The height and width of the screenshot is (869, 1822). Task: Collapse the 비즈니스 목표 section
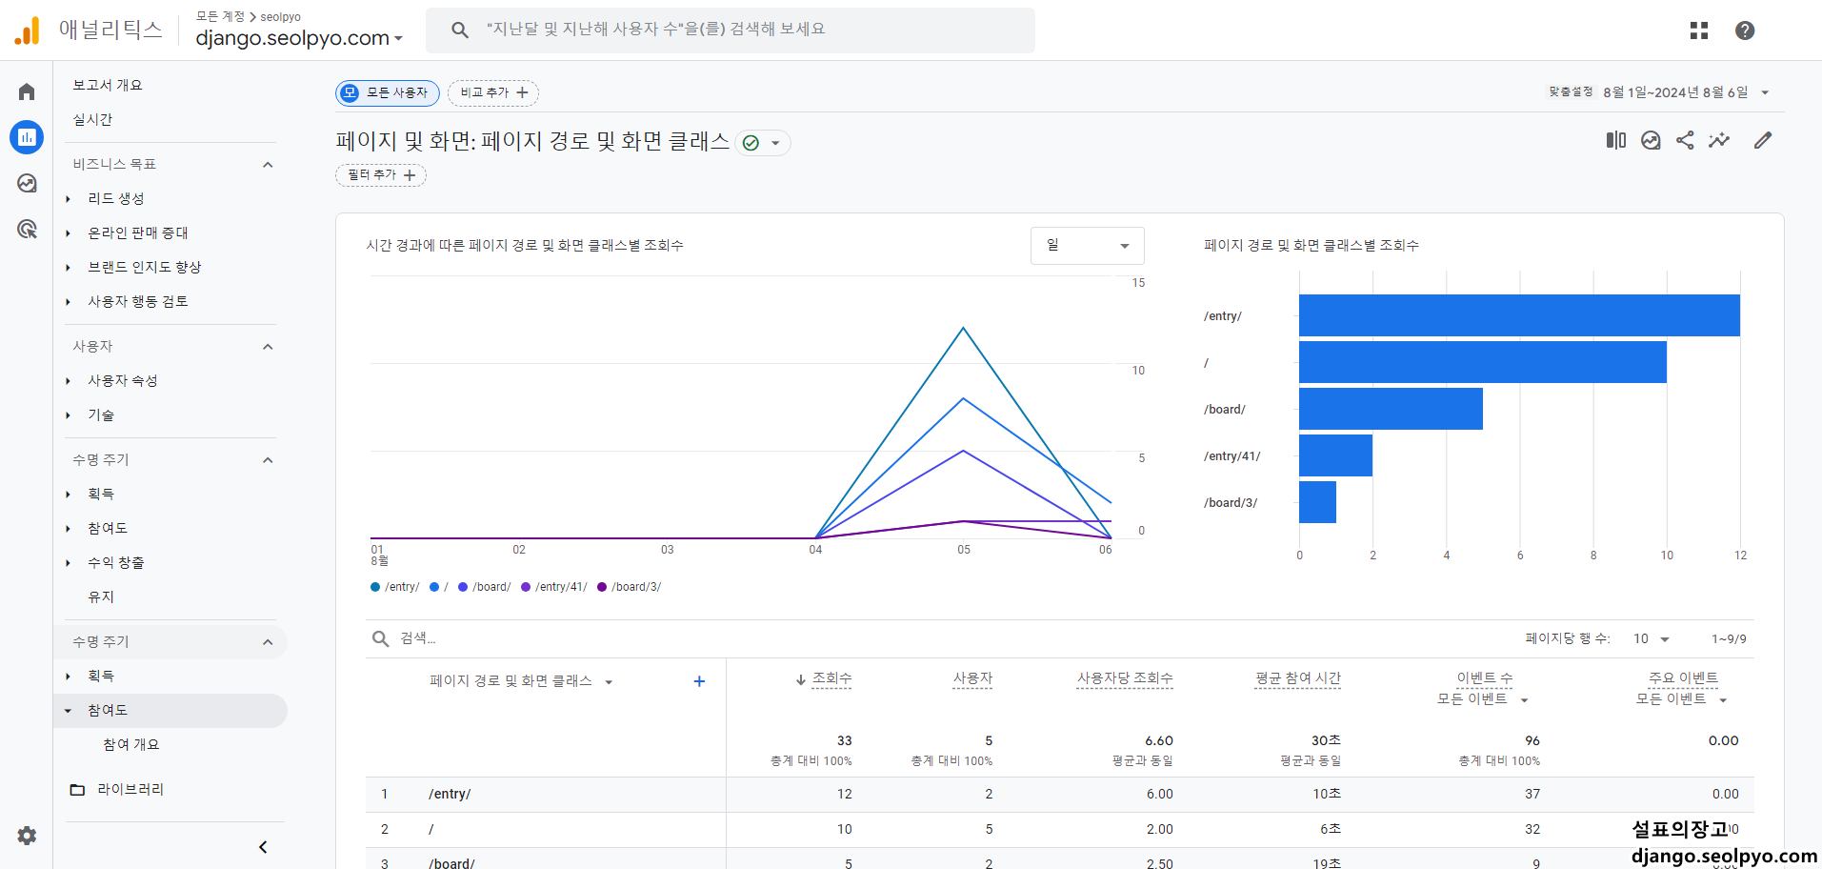point(268,165)
